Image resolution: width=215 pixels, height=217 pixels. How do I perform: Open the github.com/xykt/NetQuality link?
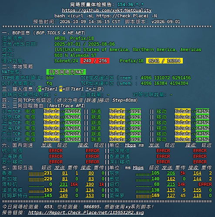click(107, 10)
